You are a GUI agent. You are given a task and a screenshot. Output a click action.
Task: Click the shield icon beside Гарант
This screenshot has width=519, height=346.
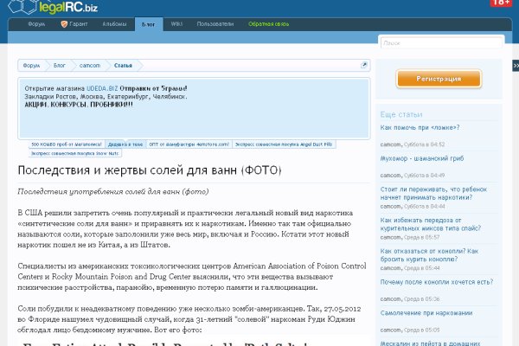click(x=63, y=25)
